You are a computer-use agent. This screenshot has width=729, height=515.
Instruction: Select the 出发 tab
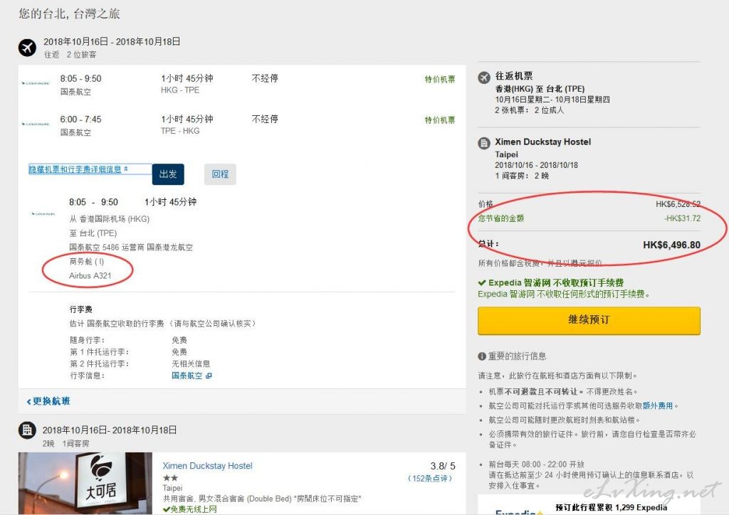tap(168, 174)
